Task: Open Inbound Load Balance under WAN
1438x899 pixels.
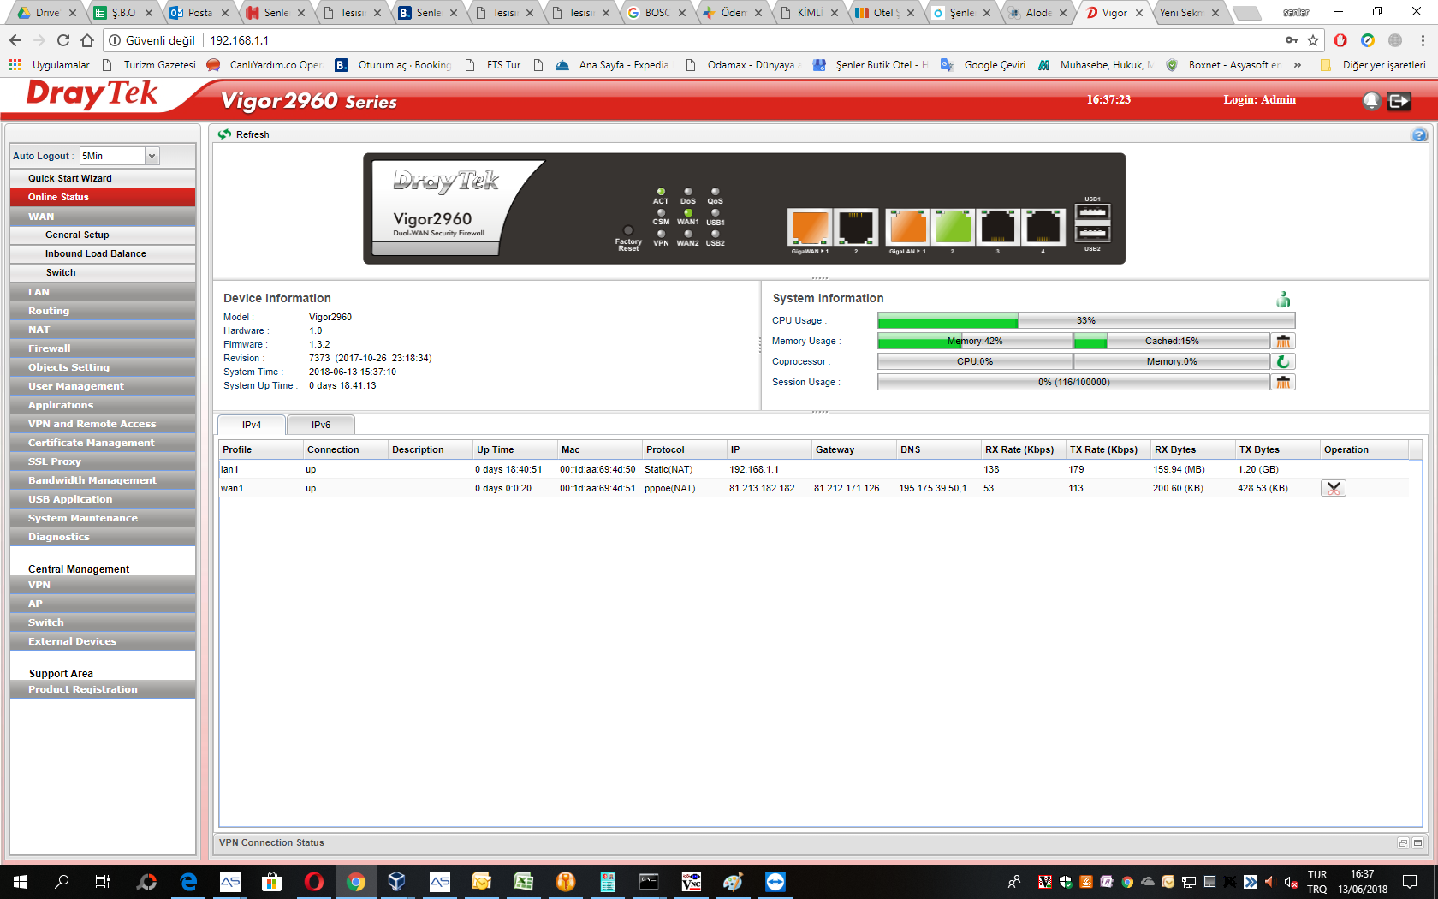Action: (x=95, y=253)
